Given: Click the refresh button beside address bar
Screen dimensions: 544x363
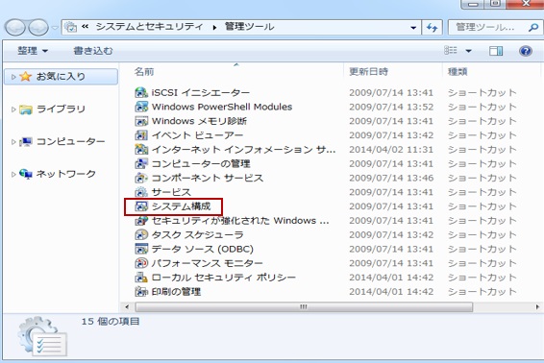Looking at the screenshot, I should 432,28.
